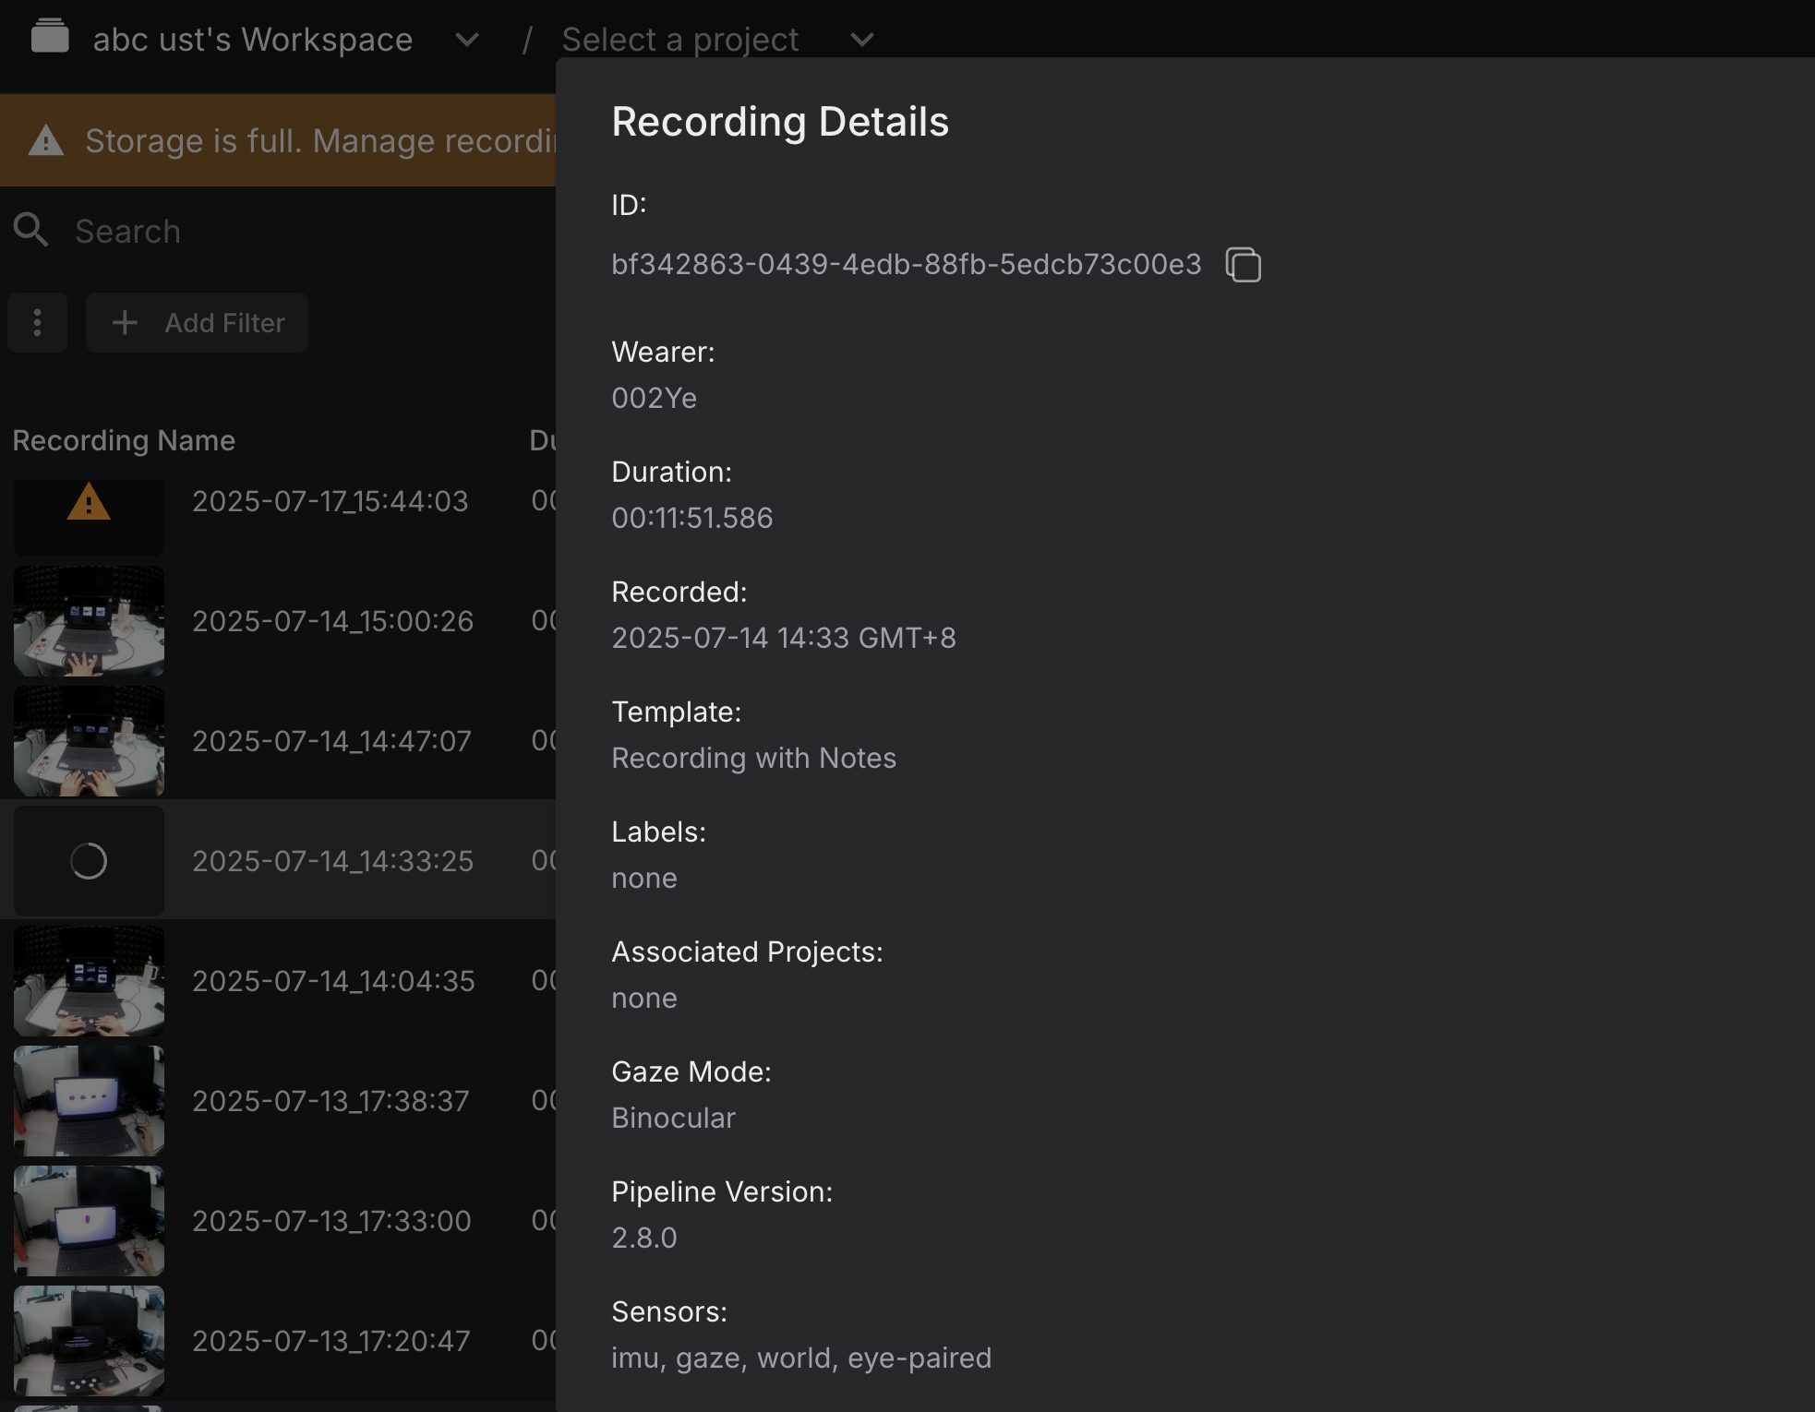The height and width of the screenshot is (1412, 1815).
Task: Click the plus icon in Add Filter
Action: 125,323
